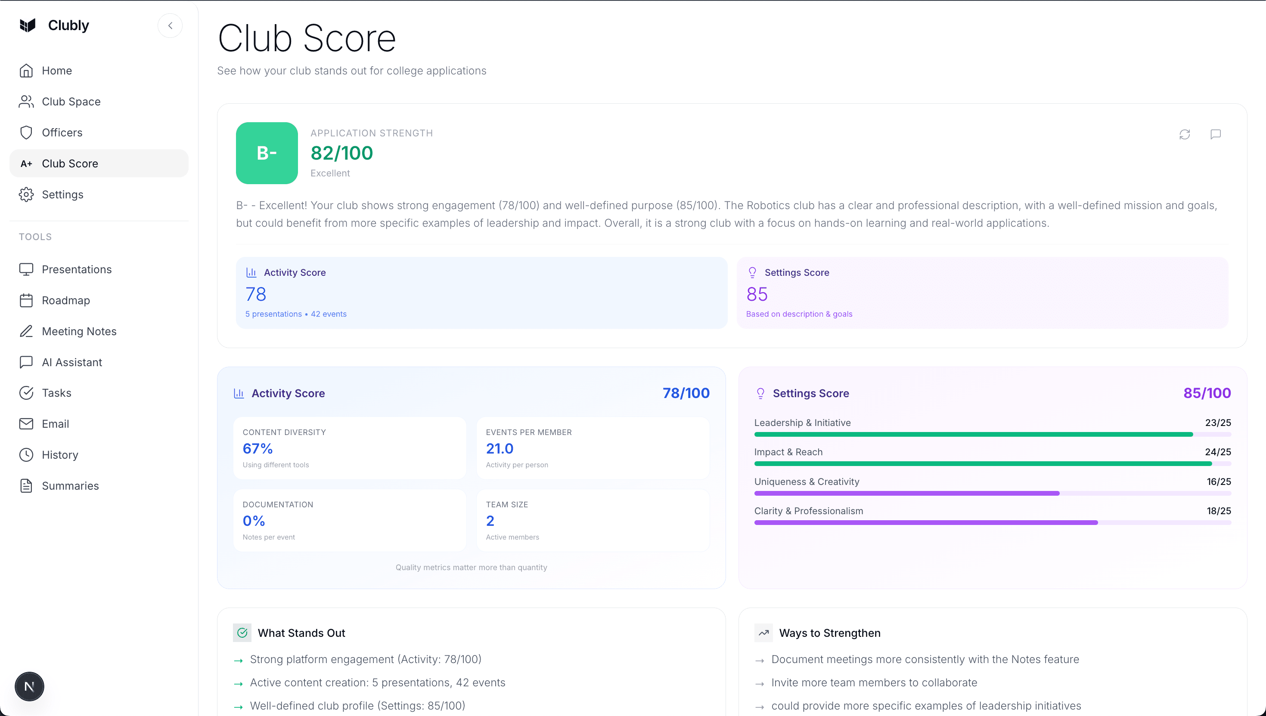
Task: Collapse the sidebar with the chevron
Action: (x=170, y=25)
